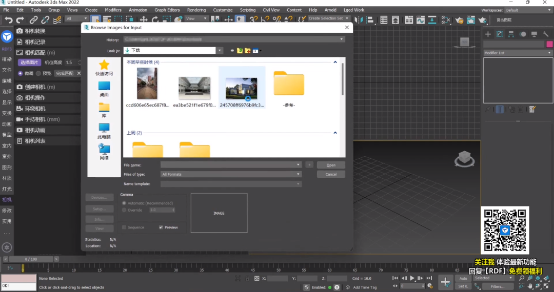Click the 完成匹配 button
The width and height of the screenshot is (554, 292).
[65, 73]
